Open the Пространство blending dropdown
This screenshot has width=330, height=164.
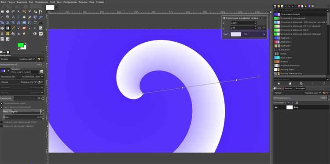[22, 77]
